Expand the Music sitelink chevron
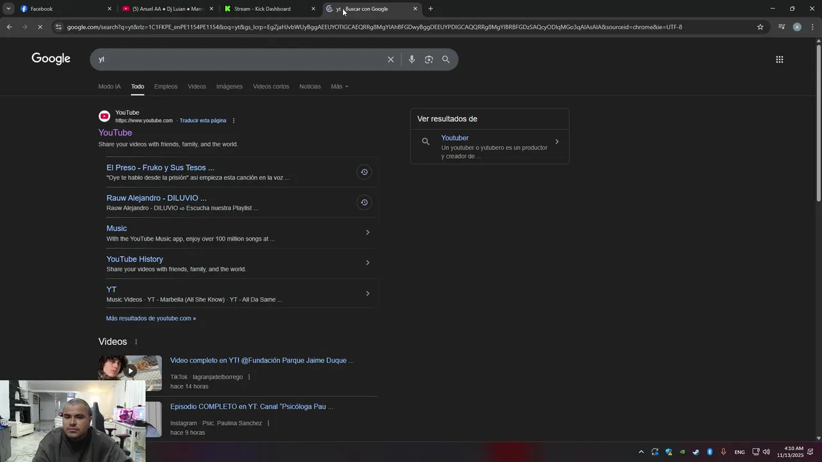The width and height of the screenshot is (822, 462). pos(367,232)
